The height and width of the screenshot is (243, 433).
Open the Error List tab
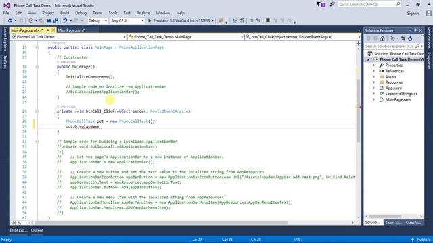tap(18, 230)
